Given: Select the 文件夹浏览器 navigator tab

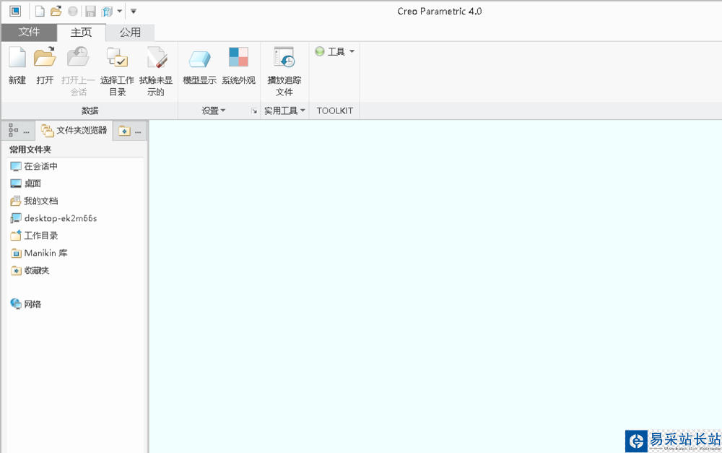Looking at the screenshot, I should coord(74,131).
